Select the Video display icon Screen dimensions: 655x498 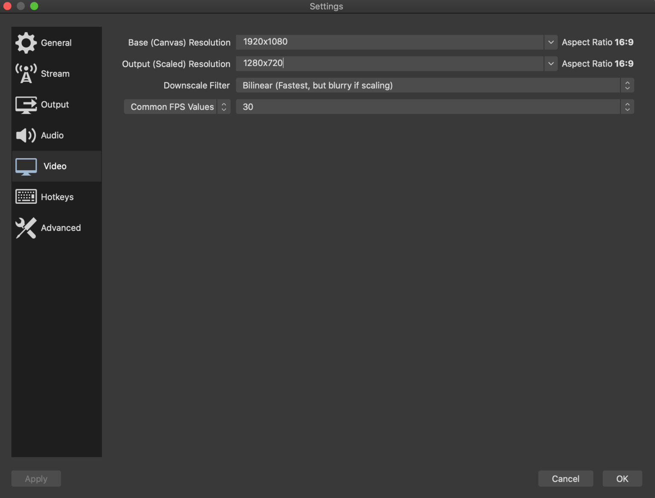point(26,166)
